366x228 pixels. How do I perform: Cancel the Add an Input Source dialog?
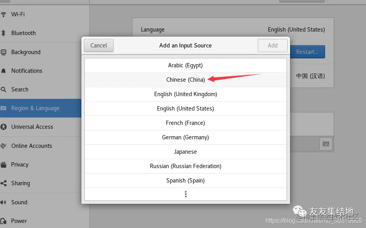tap(99, 46)
